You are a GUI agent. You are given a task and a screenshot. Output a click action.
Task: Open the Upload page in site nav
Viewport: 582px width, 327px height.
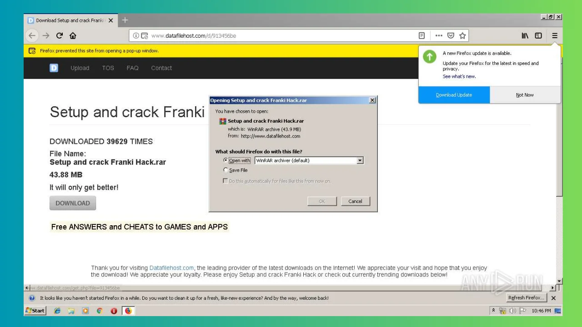80,68
